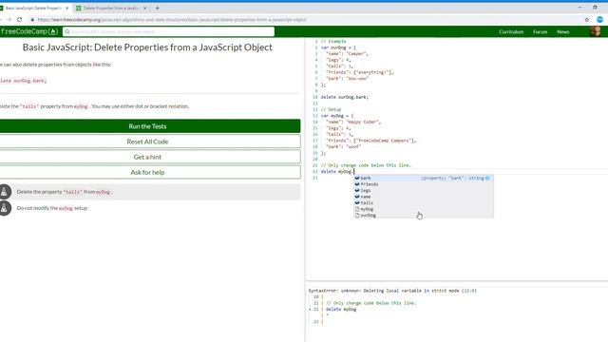Click the search magnifier icon

(67, 31)
